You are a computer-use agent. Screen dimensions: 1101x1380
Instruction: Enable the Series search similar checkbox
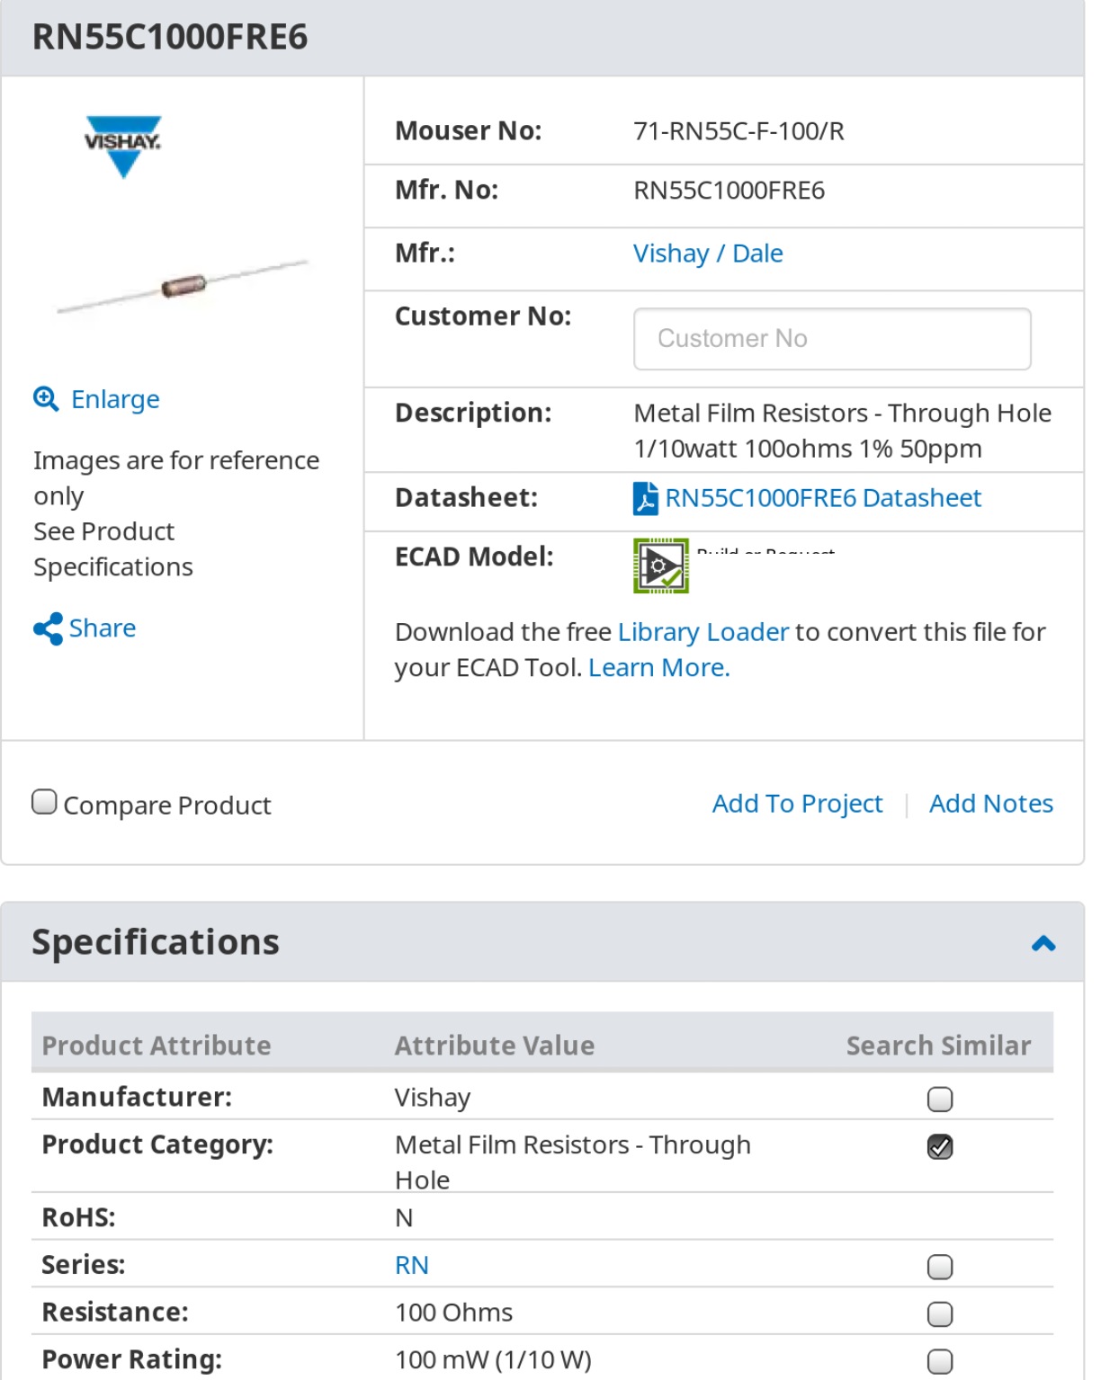point(940,1267)
